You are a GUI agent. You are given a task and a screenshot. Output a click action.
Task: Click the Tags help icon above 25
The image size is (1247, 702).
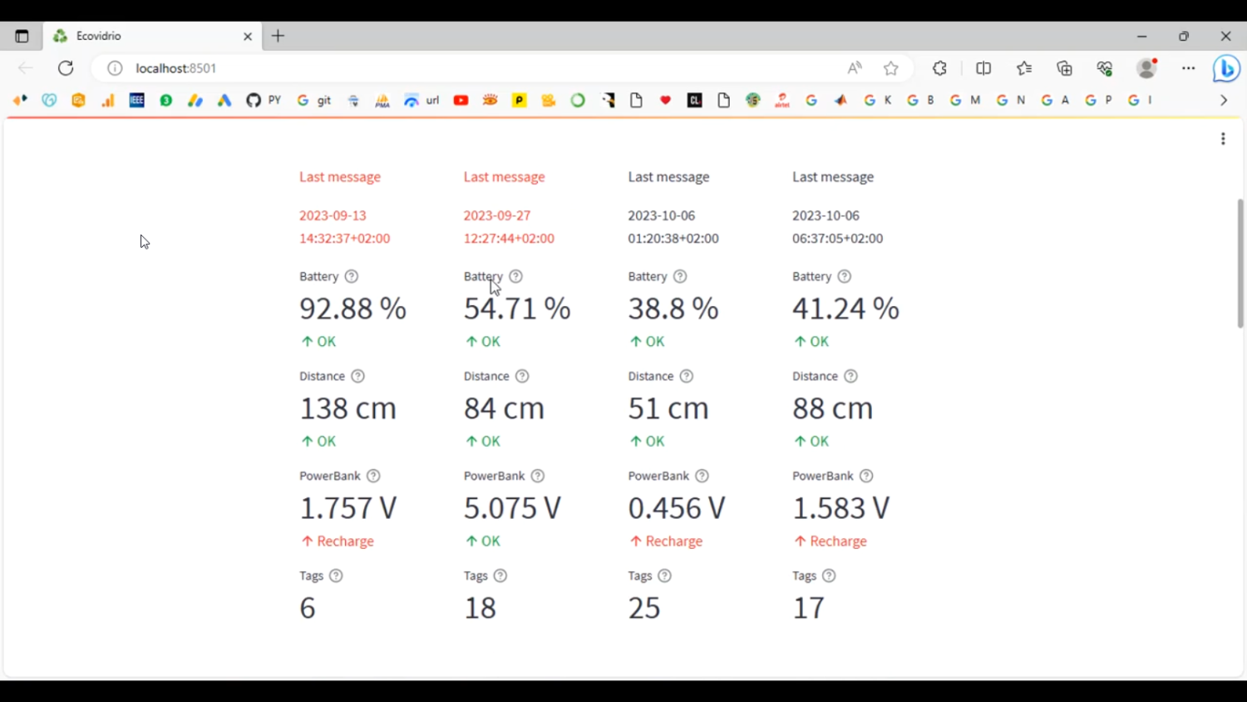665,576
